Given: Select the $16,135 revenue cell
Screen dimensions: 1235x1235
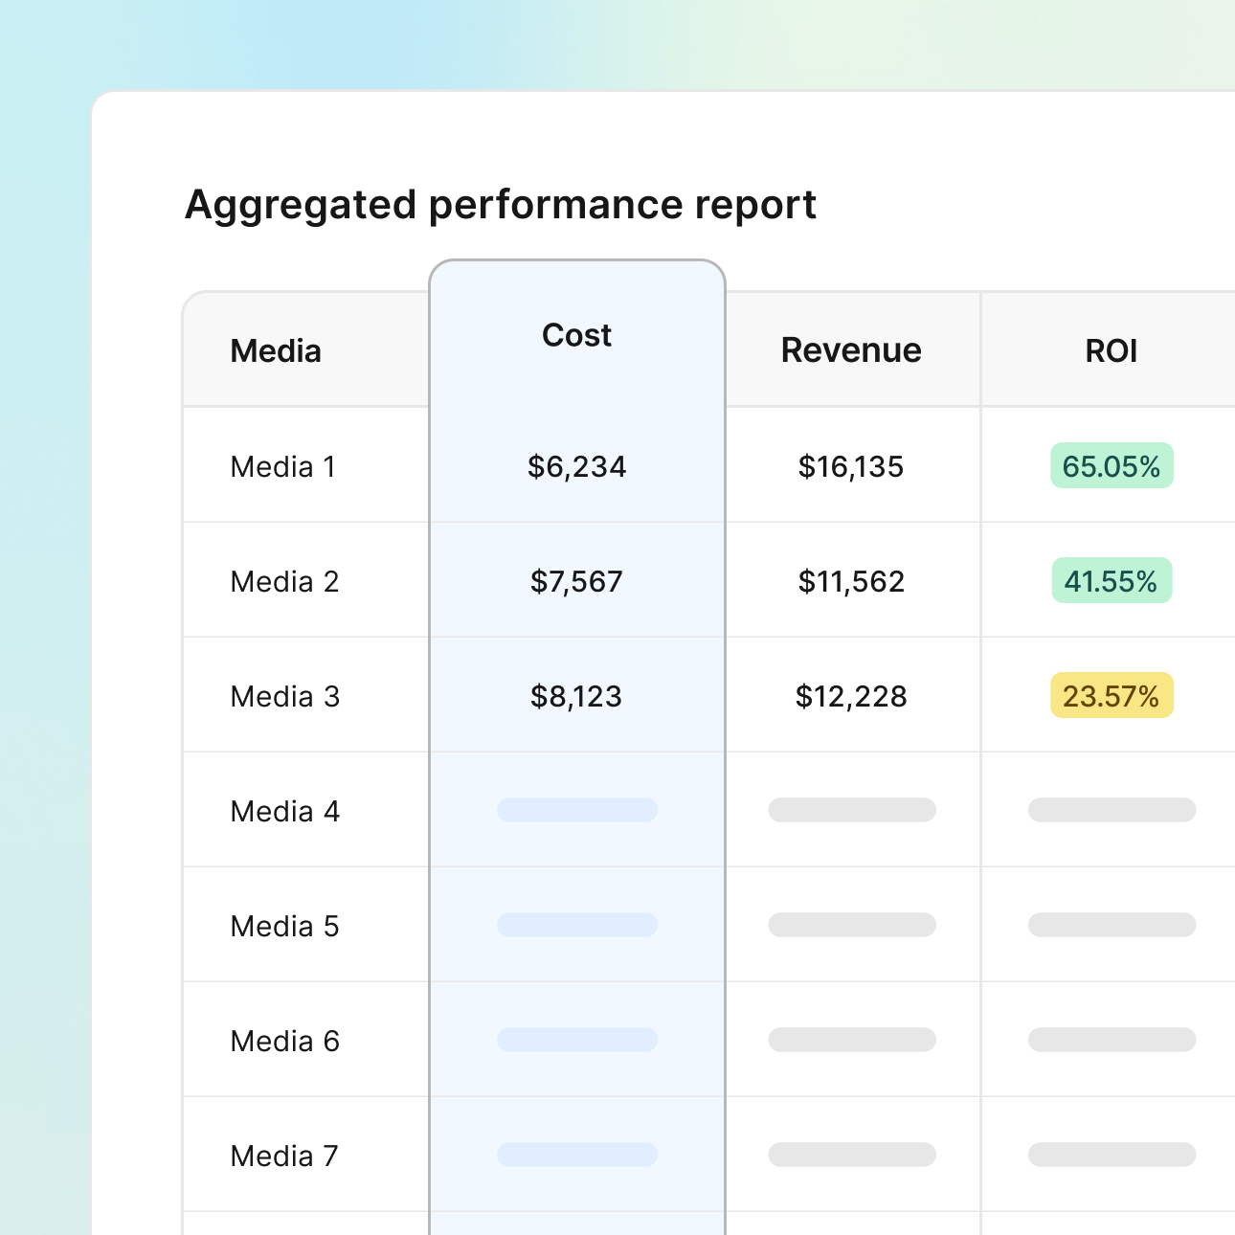Looking at the screenshot, I should 850,466.
